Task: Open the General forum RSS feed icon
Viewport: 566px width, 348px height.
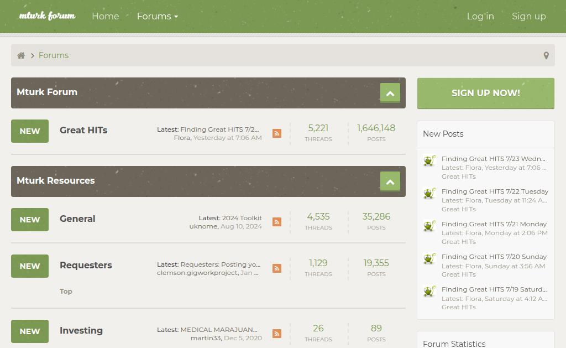Action: pyautogui.click(x=277, y=222)
